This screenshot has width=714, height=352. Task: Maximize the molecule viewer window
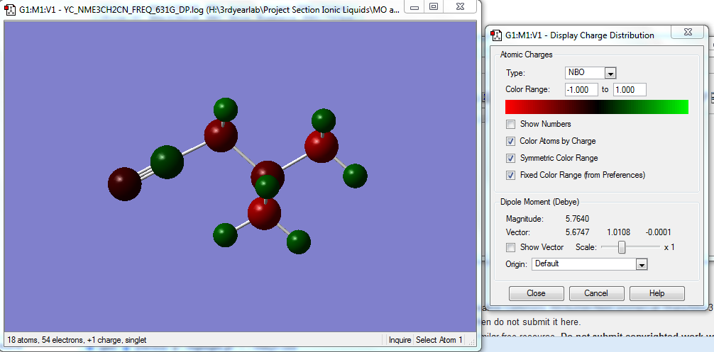(434, 6)
